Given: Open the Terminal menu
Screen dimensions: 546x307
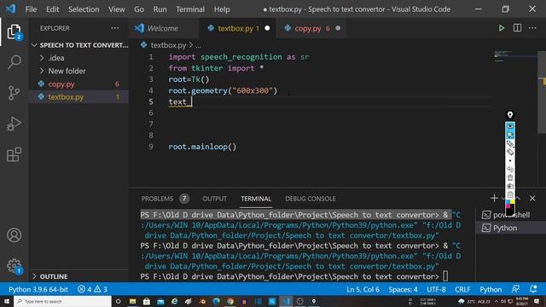Looking at the screenshot, I should 190,9.
